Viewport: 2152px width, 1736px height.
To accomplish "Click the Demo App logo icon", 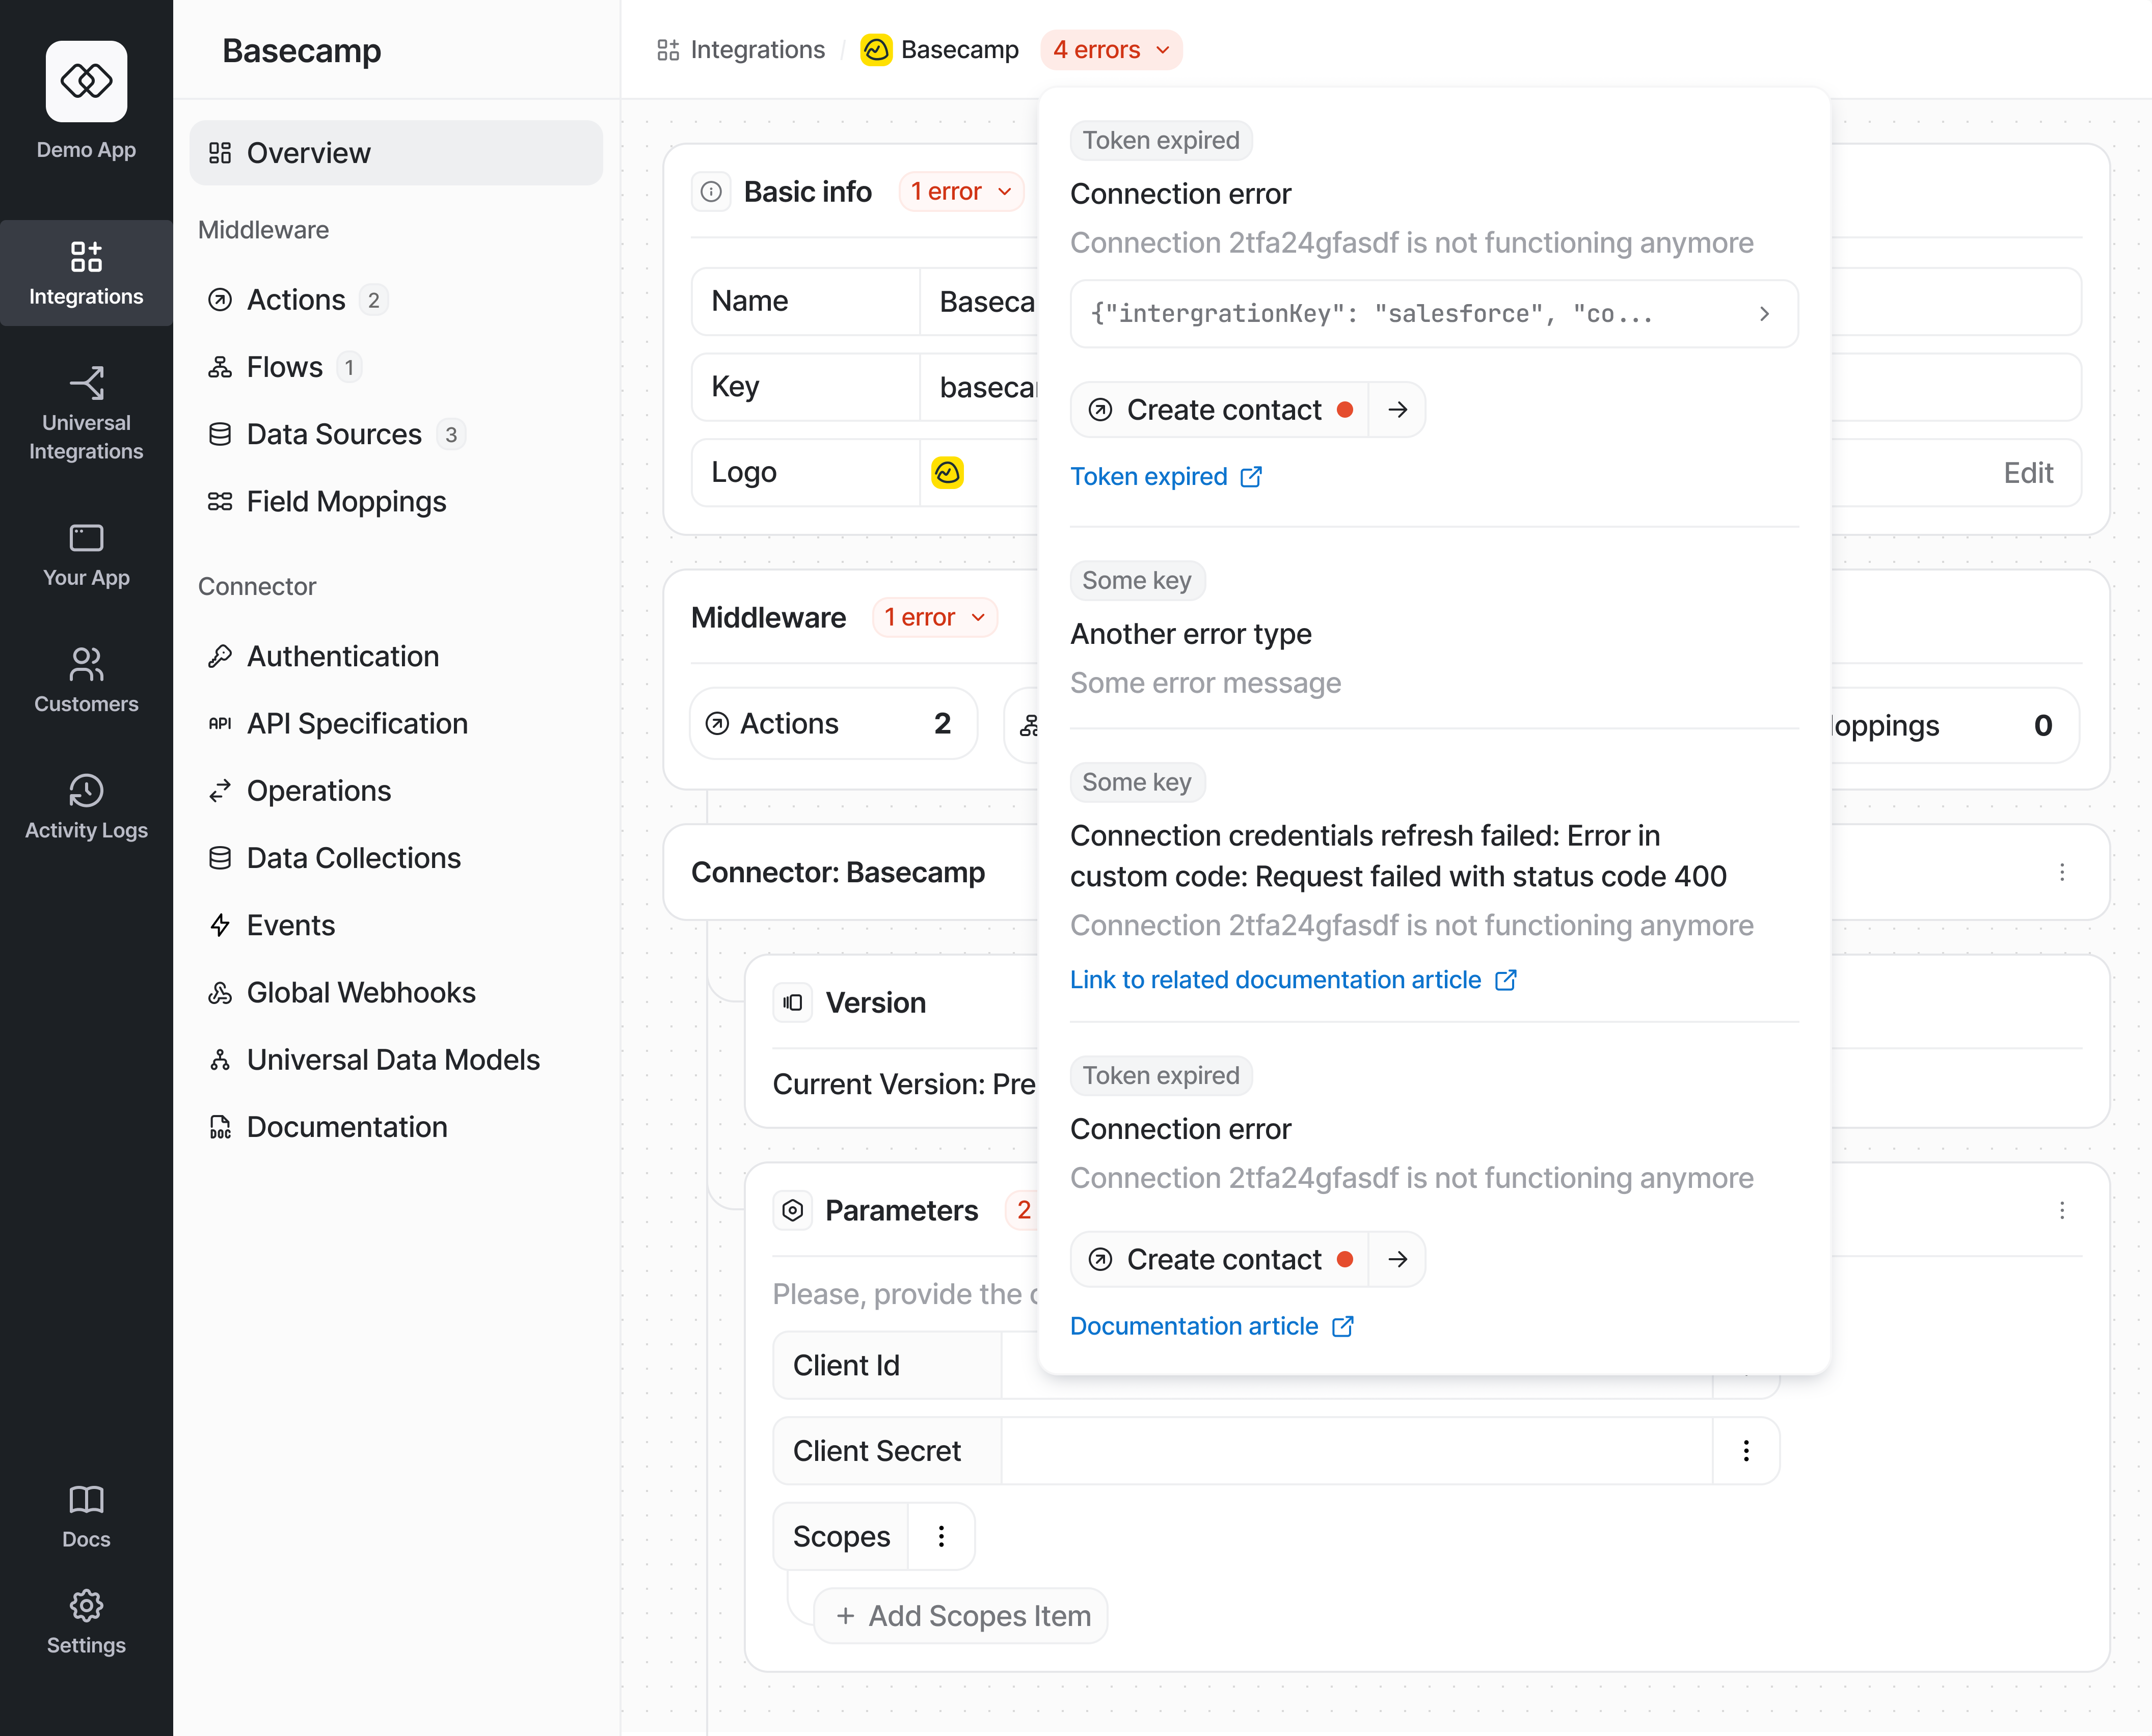I will [x=86, y=81].
